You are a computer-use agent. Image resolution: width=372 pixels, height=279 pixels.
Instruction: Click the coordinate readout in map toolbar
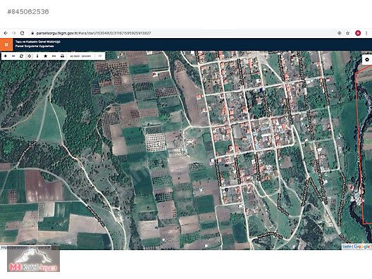point(80,56)
